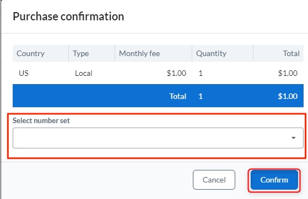Click the Select number set label
Viewport: 308px width, 199px height.
tap(41, 120)
